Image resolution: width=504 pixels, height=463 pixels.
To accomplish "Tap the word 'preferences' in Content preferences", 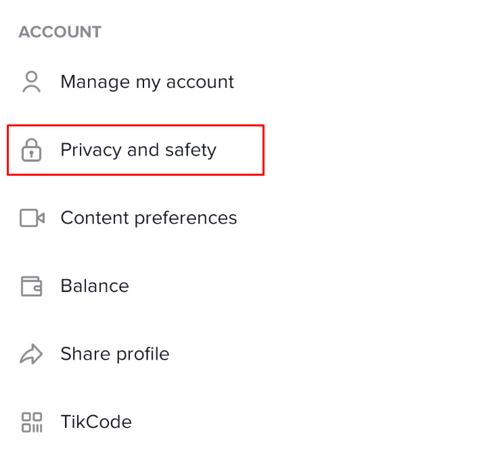I will [186, 218].
